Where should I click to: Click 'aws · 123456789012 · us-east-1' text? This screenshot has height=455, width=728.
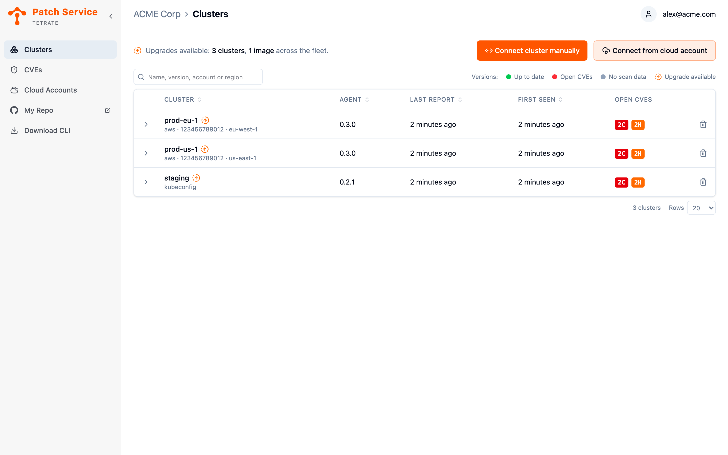click(x=210, y=158)
